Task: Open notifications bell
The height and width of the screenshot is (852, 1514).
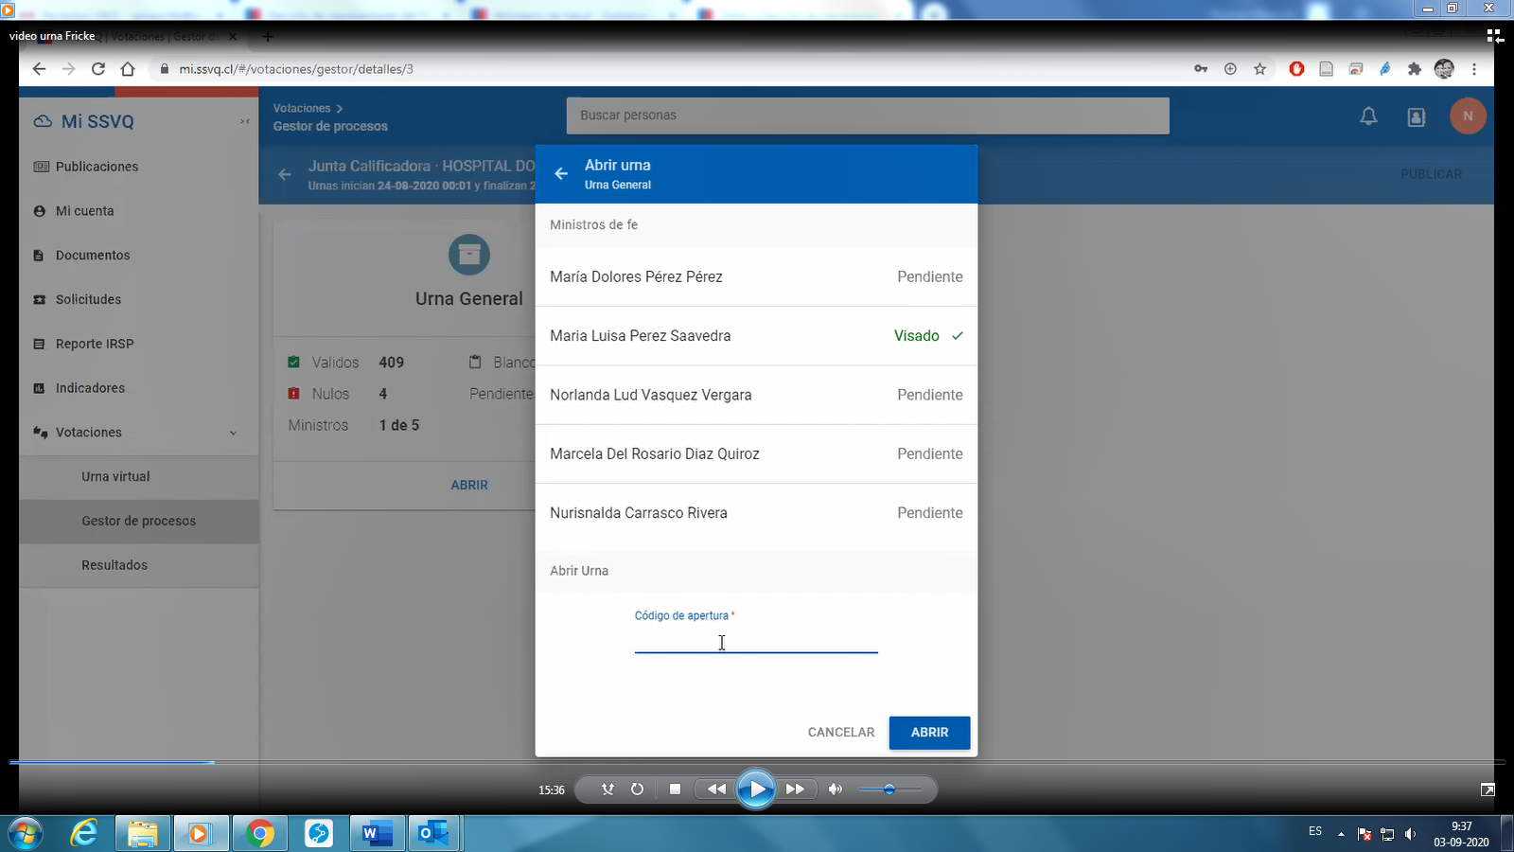Action: [1368, 116]
